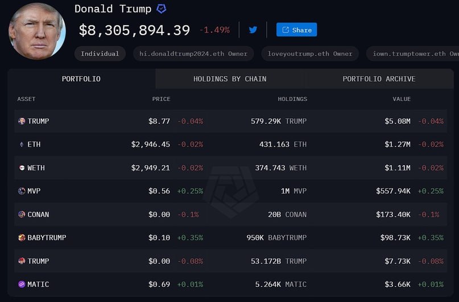Click the Individual label tag
459x302 pixels.
pos(100,54)
